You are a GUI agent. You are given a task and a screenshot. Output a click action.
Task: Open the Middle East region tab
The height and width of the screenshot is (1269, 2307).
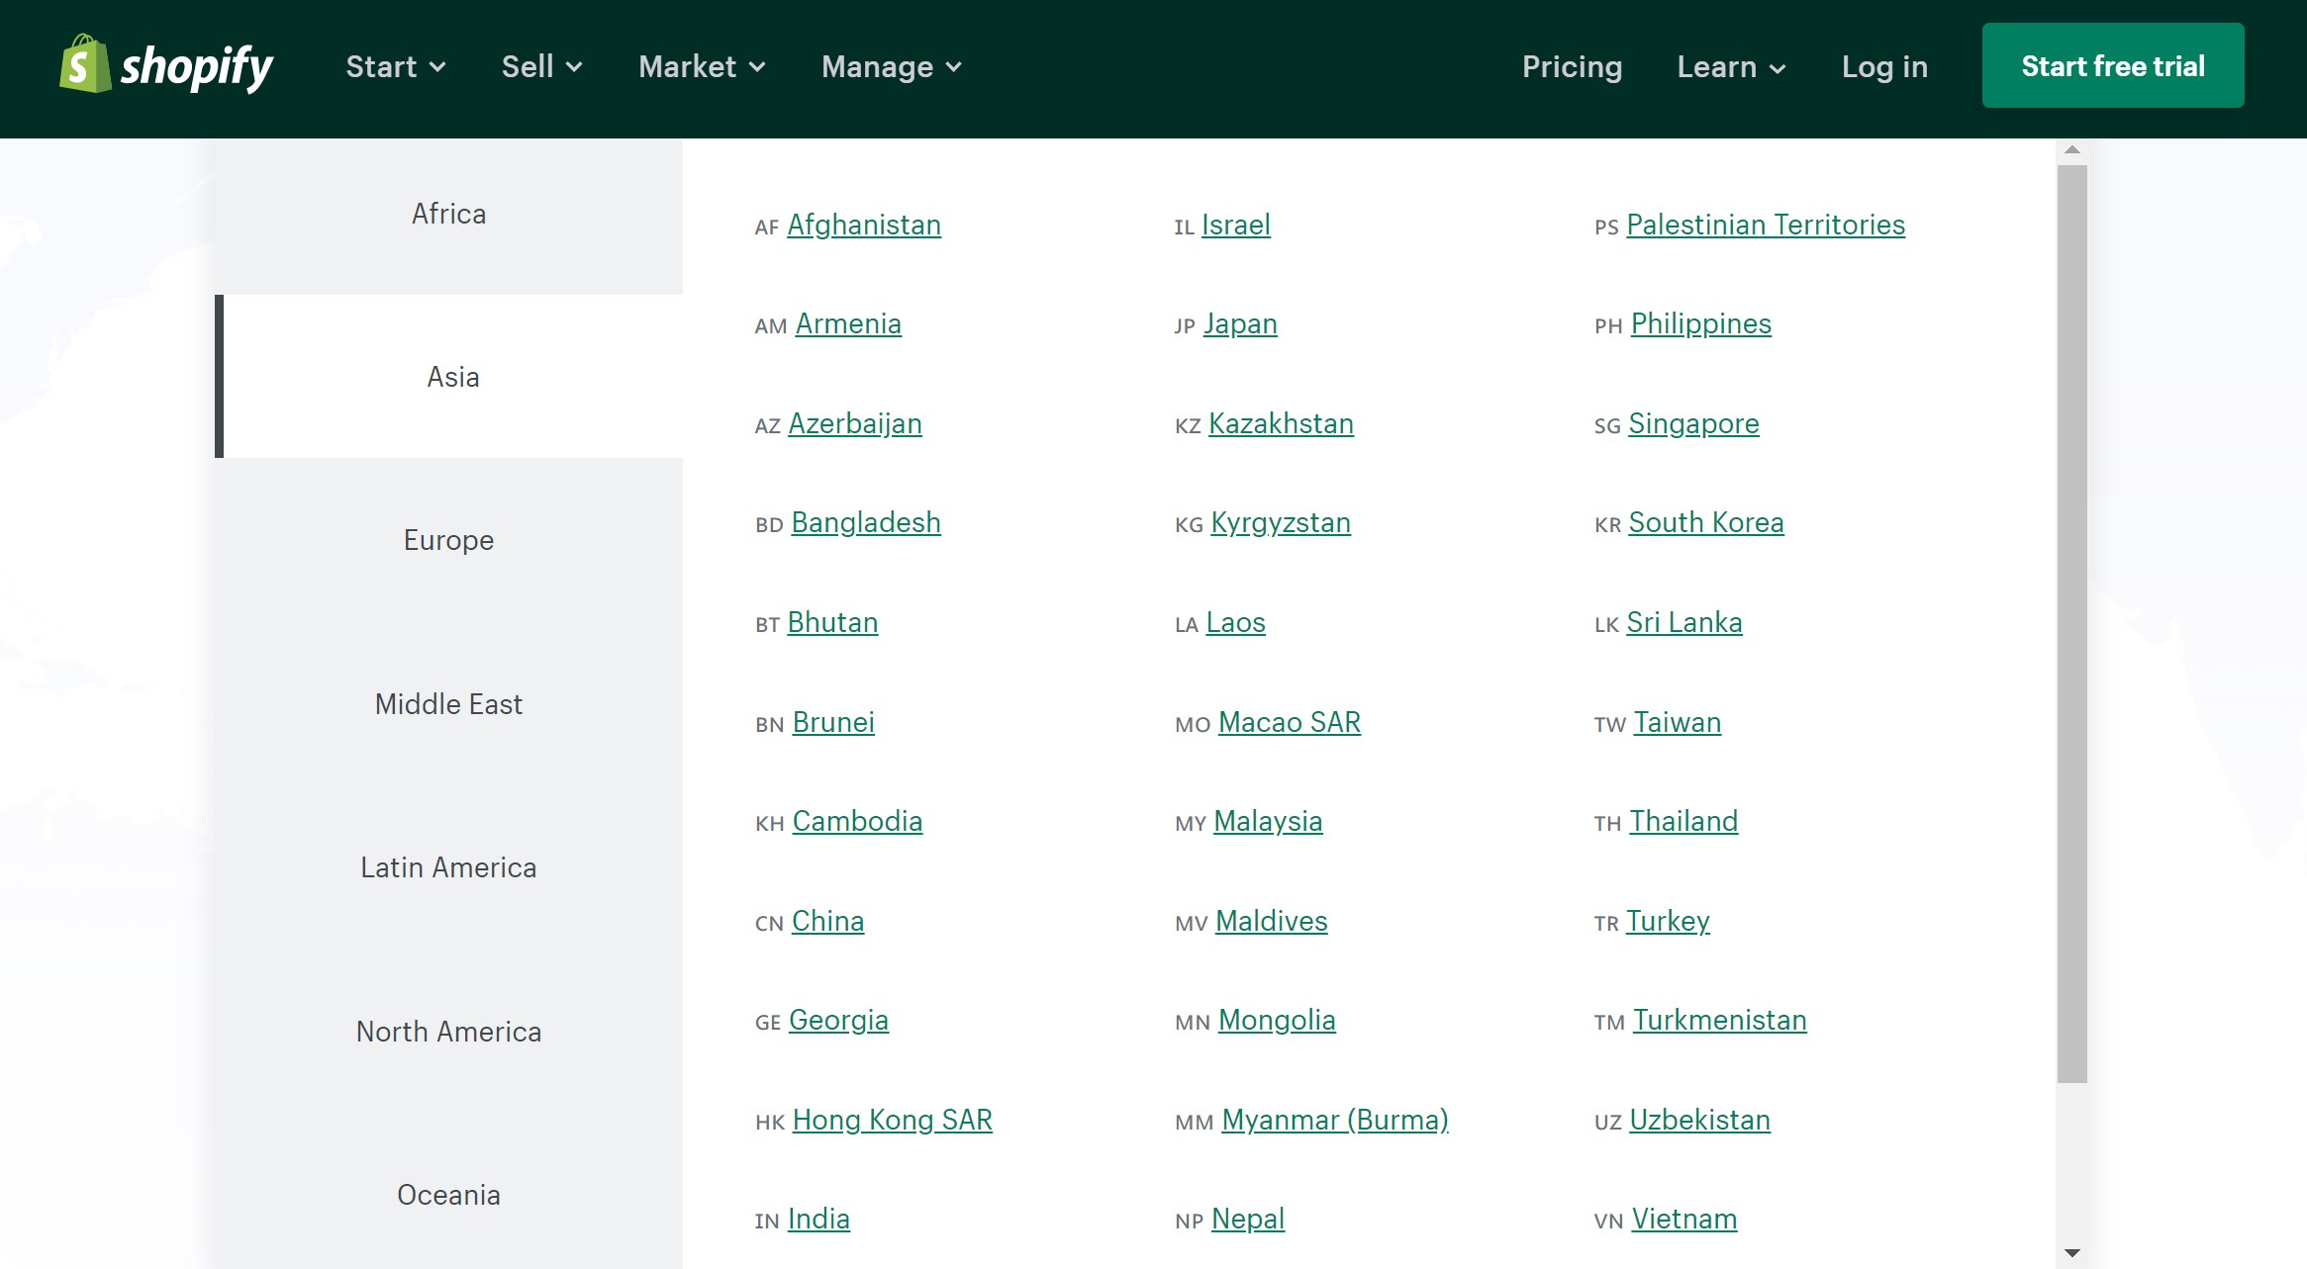[x=448, y=704]
